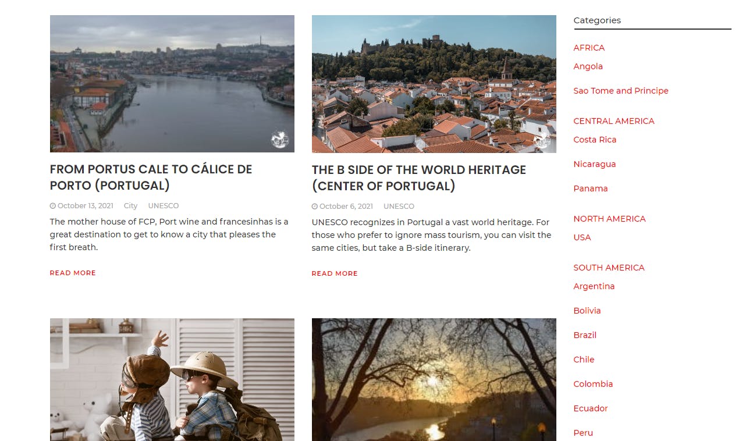The width and height of the screenshot is (742, 441).
Task: Choose Argentina from the categories list
Action: pyautogui.click(x=594, y=286)
